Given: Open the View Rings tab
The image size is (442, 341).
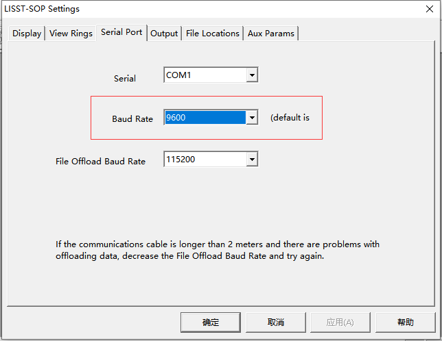Looking at the screenshot, I should coord(71,34).
